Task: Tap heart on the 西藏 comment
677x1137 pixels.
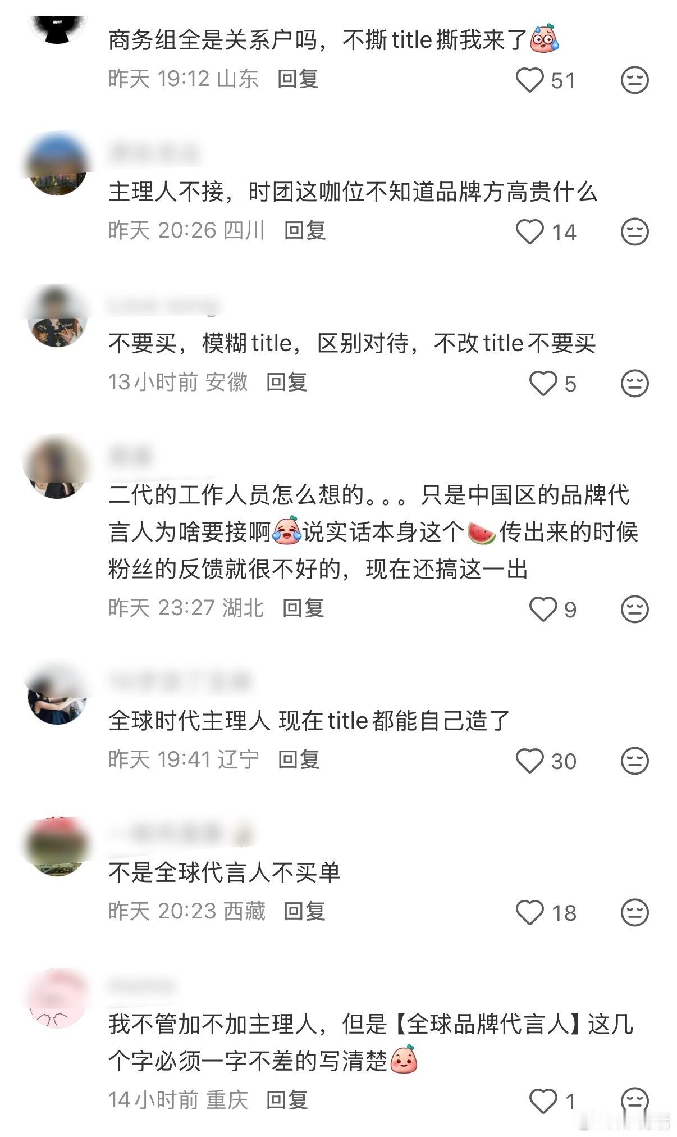Action: [x=530, y=913]
